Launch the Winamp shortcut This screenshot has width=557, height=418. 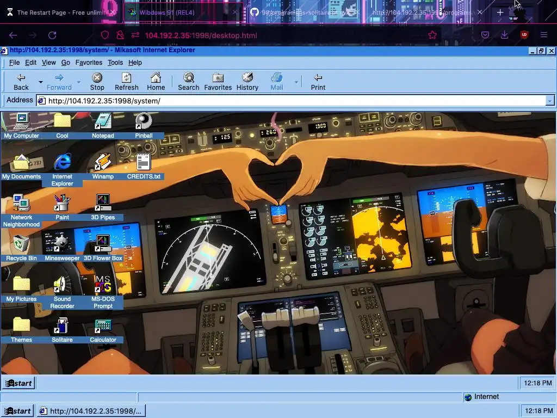(103, 167)
